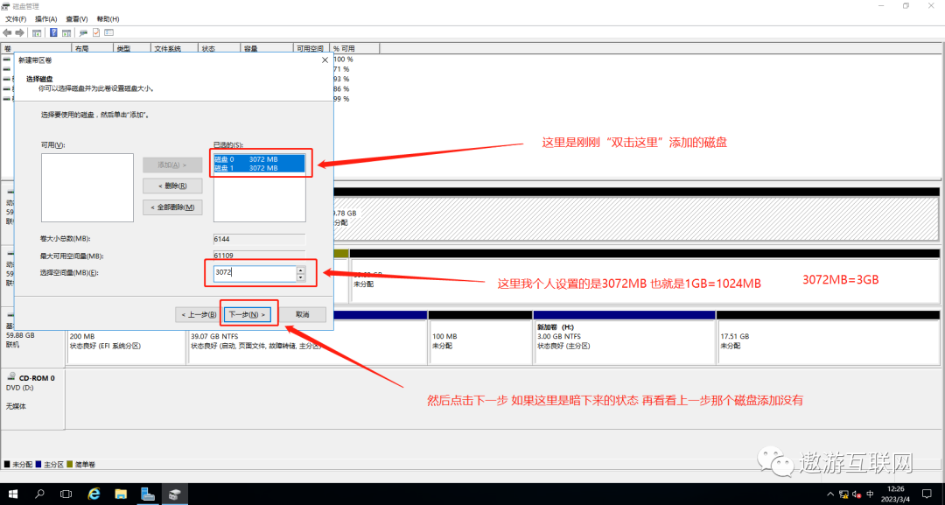Screen dimensions: 945x505
Task: Sort by 布局 column header
Action: [x=93, y=48]
